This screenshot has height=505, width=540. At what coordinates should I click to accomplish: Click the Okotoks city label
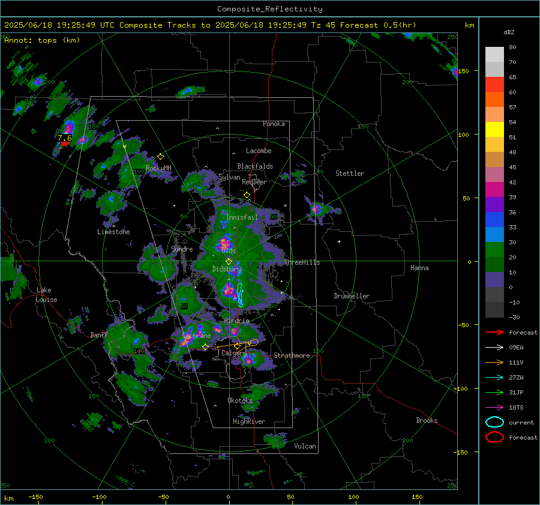tap(240, 400)
